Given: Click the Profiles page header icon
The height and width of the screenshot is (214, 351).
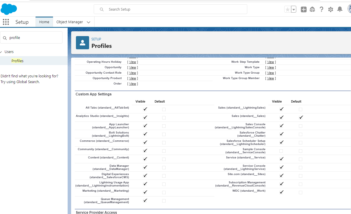Looking at the screenshot, I should click(83, 43).
